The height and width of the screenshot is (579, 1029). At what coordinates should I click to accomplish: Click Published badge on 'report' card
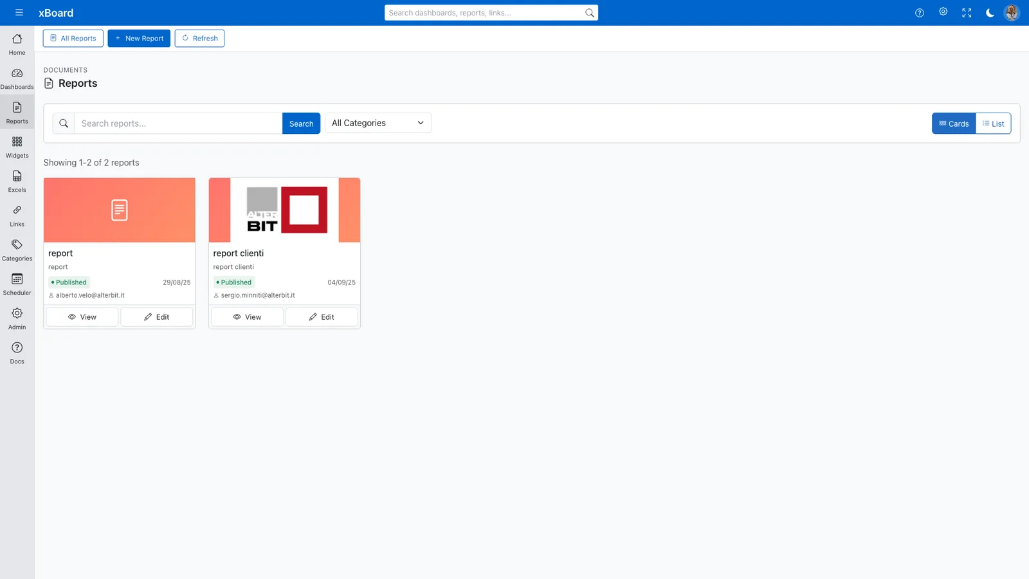tap(69, 282)
